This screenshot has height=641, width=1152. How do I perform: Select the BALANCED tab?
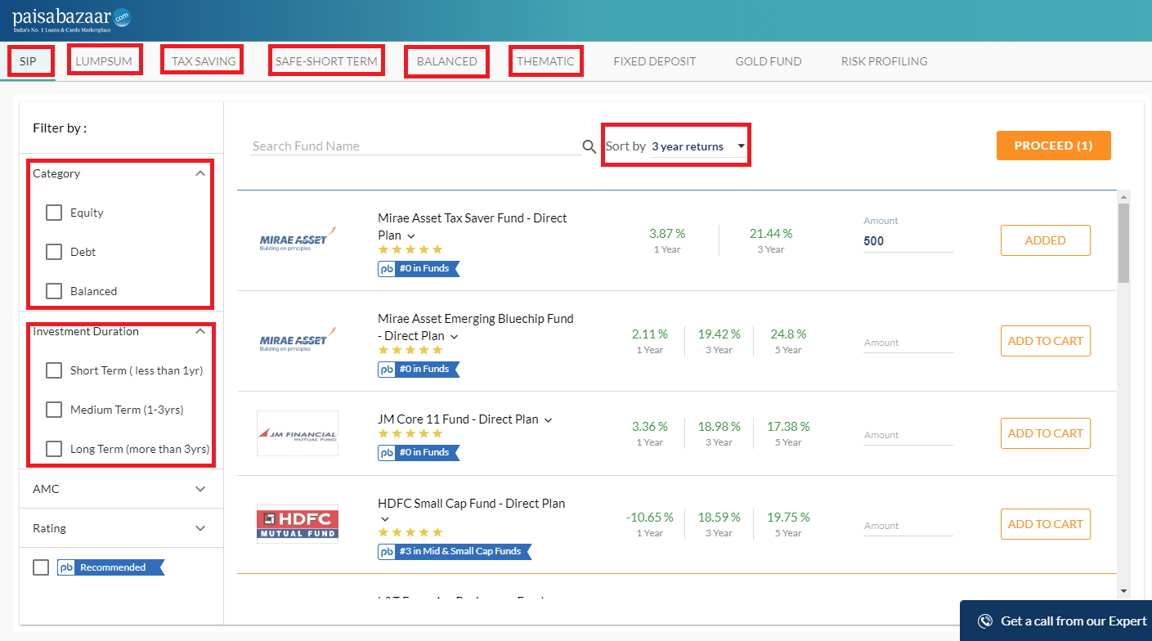447,61
